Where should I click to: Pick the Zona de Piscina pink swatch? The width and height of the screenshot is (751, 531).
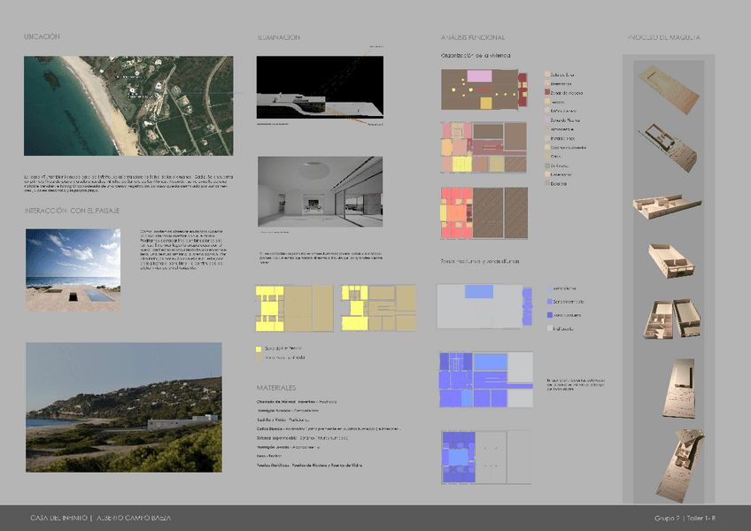546,119
